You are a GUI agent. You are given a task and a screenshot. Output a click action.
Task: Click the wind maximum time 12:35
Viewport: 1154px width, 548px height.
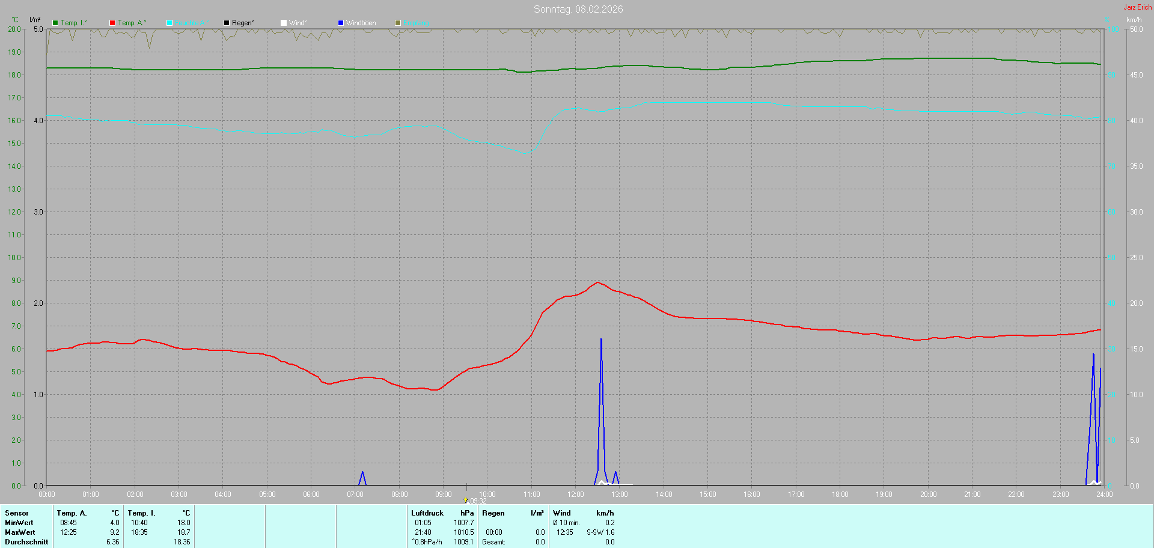click(x=565, y=532)
